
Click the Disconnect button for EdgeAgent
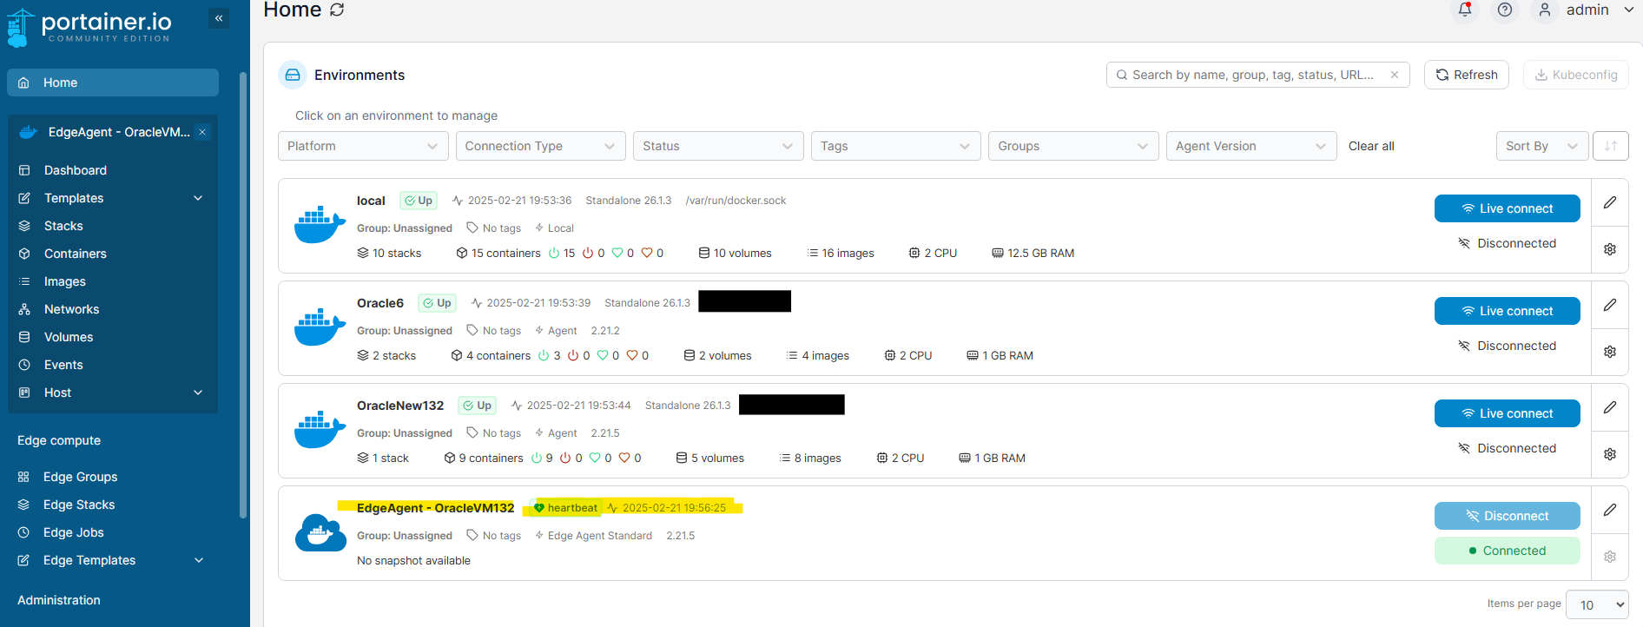pyautogui.click(x=1507, y=516)
